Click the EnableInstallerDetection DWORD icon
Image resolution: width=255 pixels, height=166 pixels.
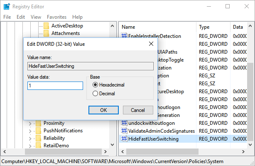click(124, 36)
